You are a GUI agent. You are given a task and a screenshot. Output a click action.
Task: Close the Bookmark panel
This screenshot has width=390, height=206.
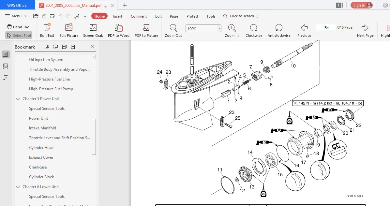93,47
